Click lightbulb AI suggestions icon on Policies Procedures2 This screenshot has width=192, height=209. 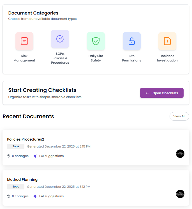click(35, 156)
